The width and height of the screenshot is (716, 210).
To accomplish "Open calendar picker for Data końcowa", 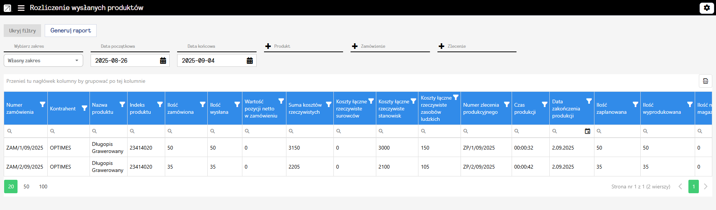I will (250, 61).
